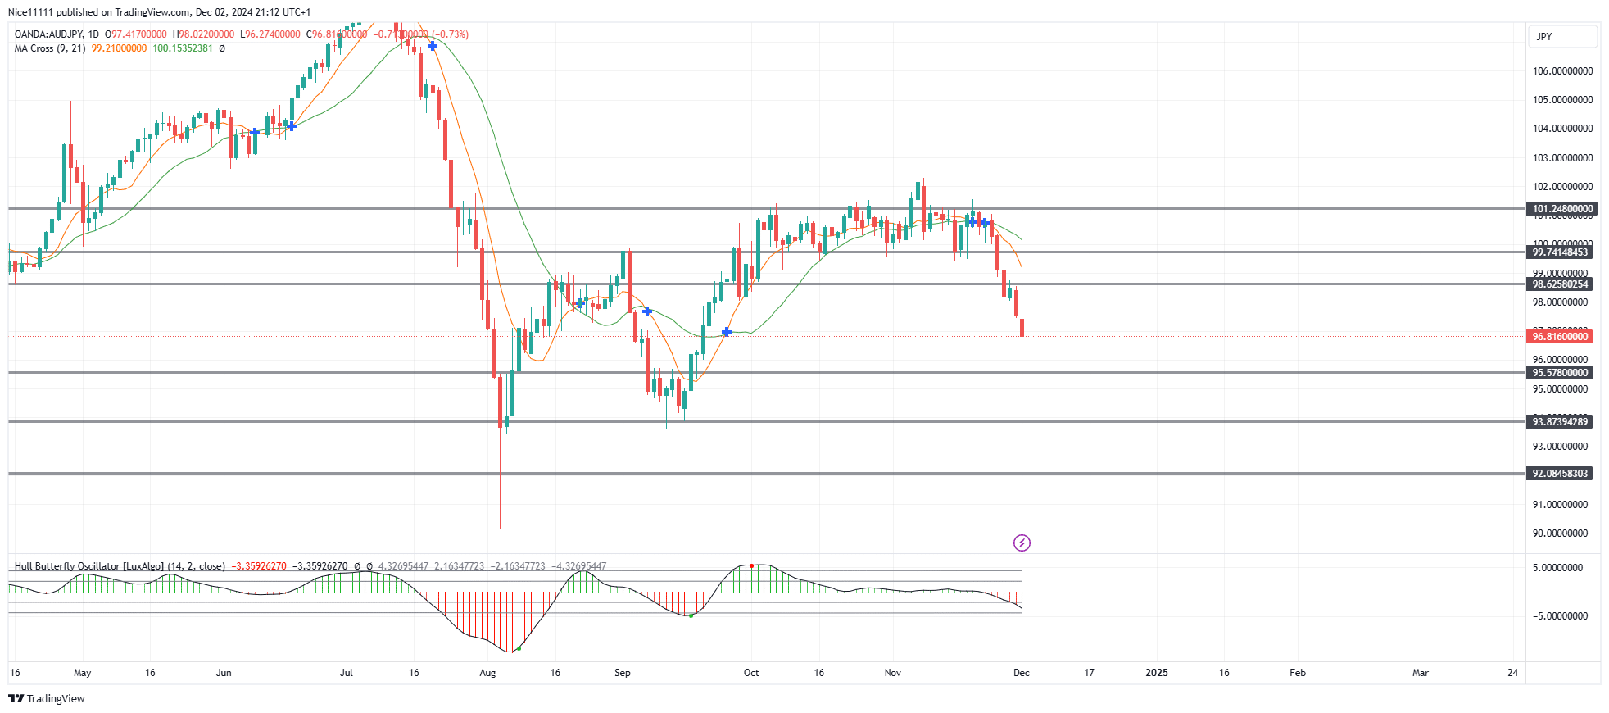Viewport: 1609px width, 713px height.
Task: Click the Nov label on the time axis
Action: point(893,673)
